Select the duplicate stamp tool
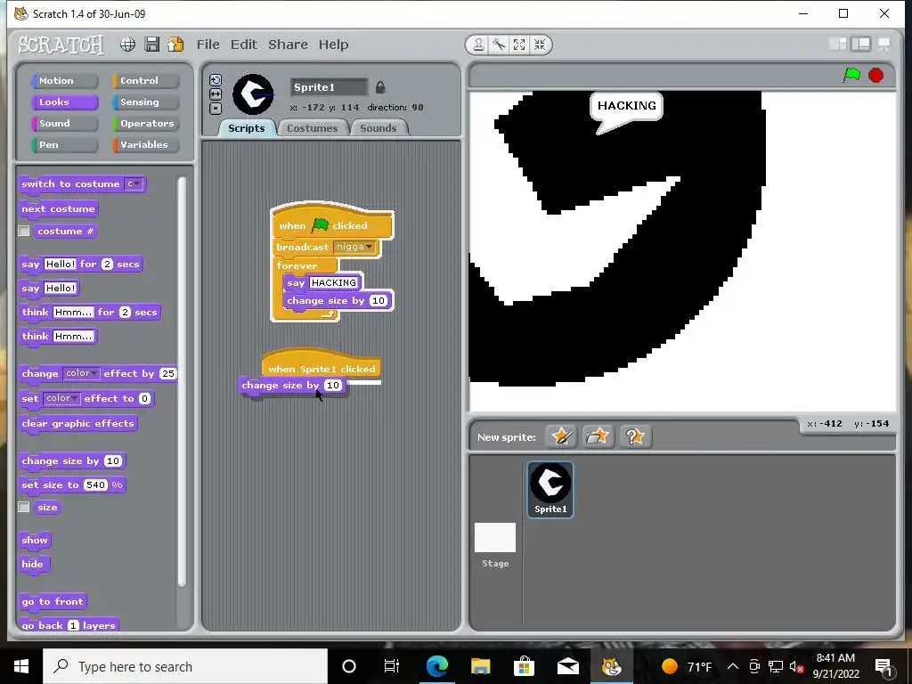This screenshot has width=912, height=684. click(x=478, y=45)
